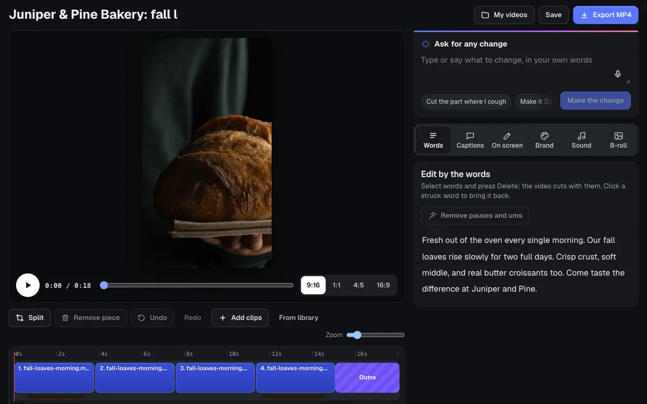Choose the 'Cut the part where I cough' suggestion
The image size is (647, 404).
(x=466, y=101)
